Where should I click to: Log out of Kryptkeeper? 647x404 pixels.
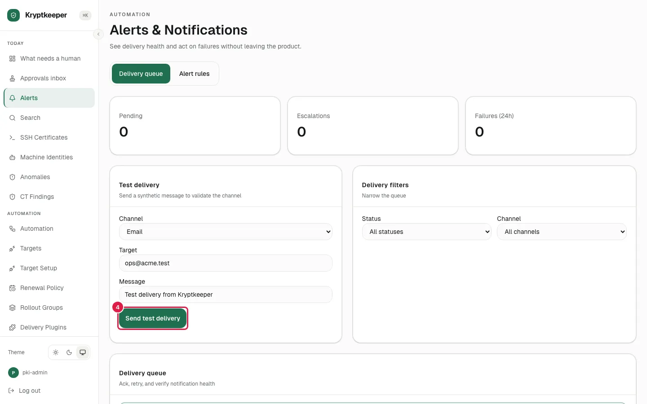(25, 391)
